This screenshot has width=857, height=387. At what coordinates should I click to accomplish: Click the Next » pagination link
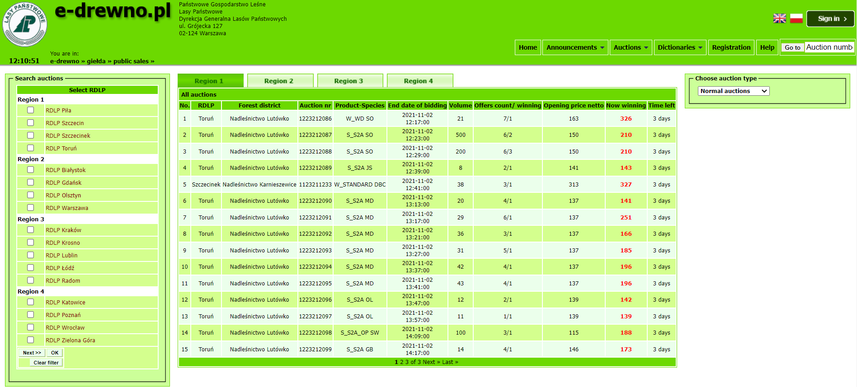pyautogui.click(x=431, y=362)
